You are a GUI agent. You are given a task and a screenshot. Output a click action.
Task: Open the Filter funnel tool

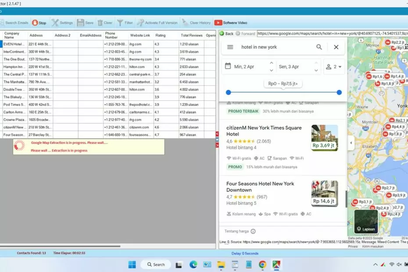coord(125,23)
